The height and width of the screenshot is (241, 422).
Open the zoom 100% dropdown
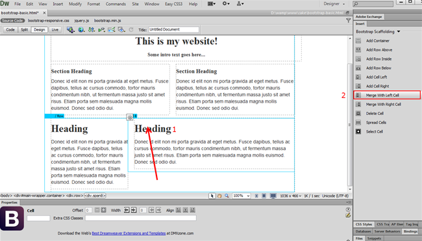click(241, 196)
